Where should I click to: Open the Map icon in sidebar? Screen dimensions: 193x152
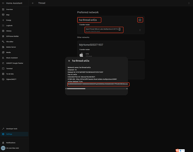(x=3, y=15)
